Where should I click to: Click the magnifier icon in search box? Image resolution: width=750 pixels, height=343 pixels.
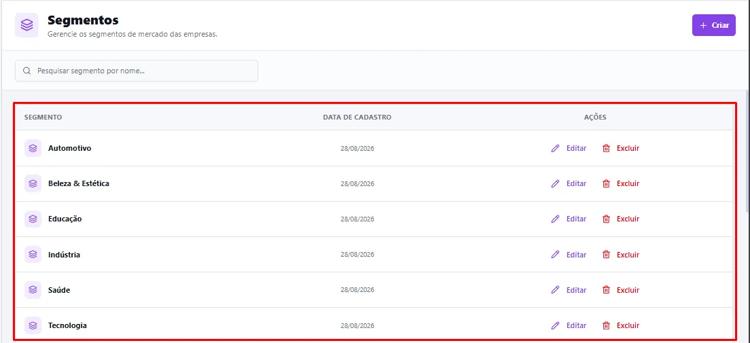pos(26,71)
